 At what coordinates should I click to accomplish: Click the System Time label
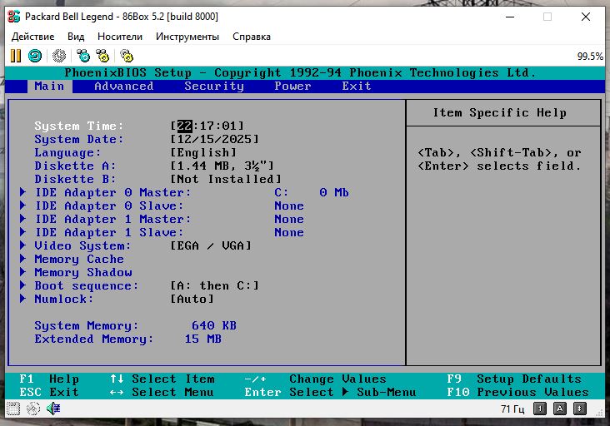coord(78,126)
